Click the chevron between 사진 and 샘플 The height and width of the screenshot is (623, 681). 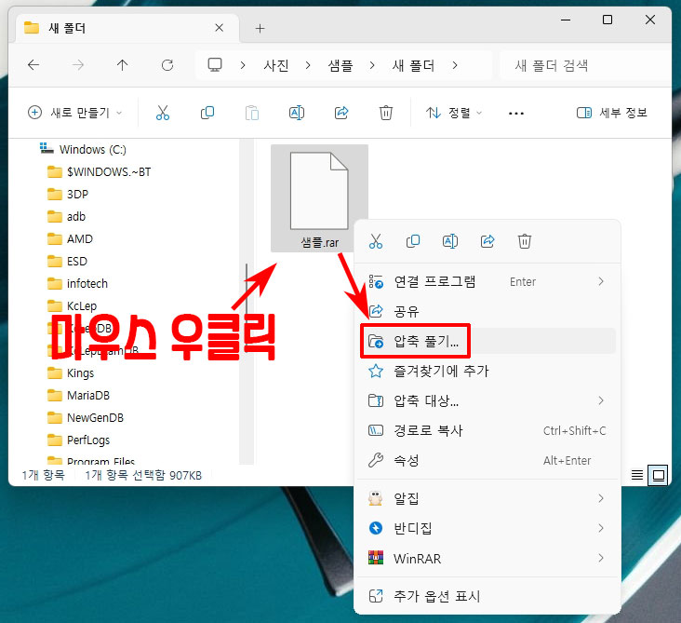pyautogui.click(x=308, y=65)
